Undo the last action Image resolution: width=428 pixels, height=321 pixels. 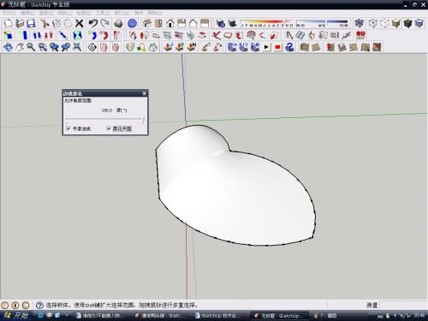click(93, 23)
